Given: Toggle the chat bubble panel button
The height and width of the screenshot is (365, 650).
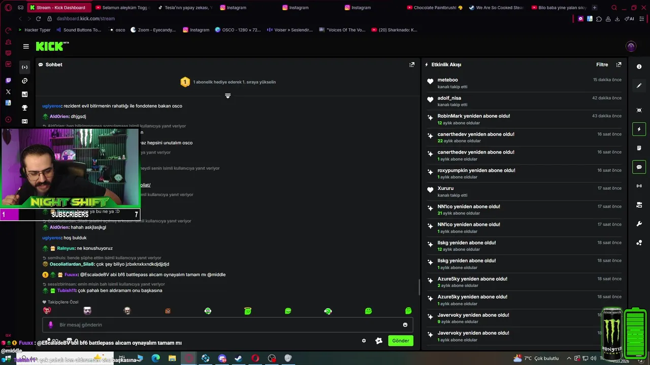Looking at the screenshot, I should [x=639, y=167].
